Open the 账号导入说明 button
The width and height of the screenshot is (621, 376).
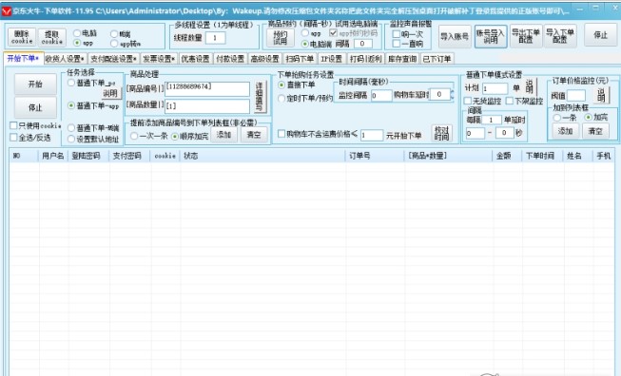[x=491, y=36]
